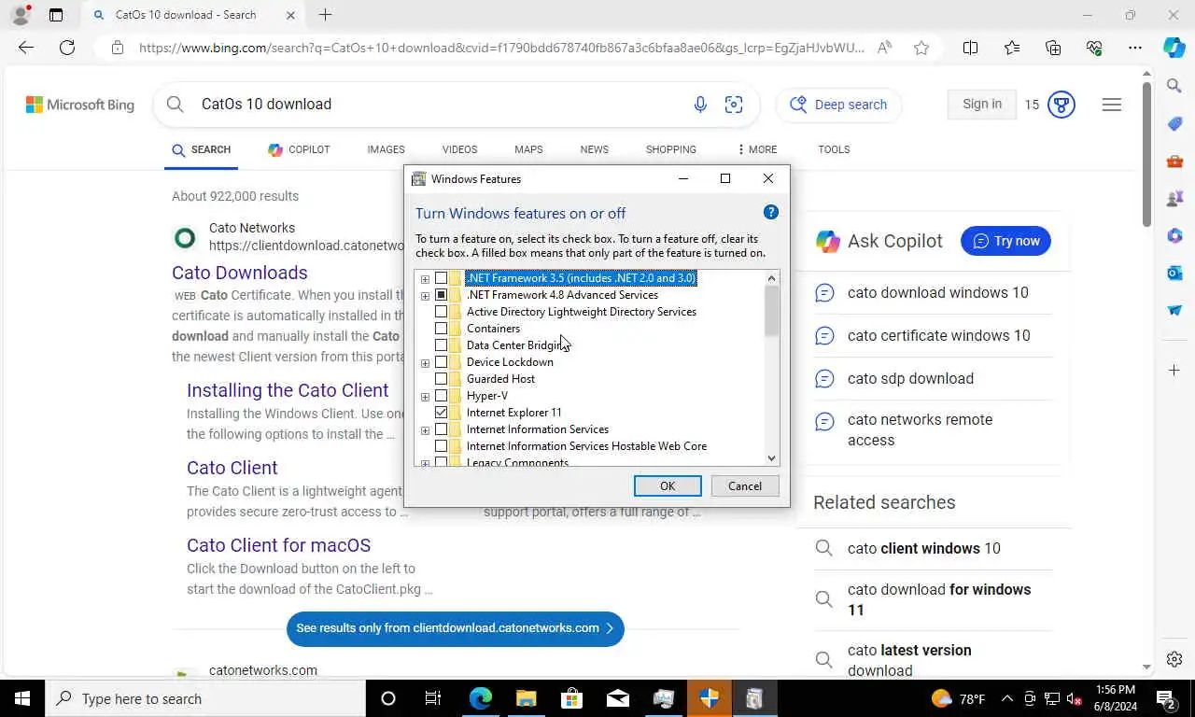
Task: Open Edge sidebar Outlook icon
Action: click(1174, 273)
